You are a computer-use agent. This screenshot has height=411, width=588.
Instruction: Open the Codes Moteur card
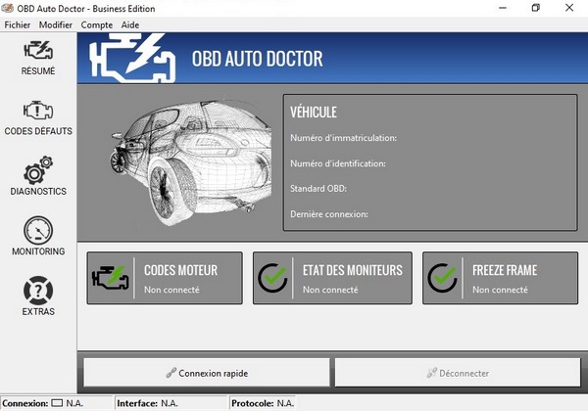pyautogui.click(x=165, y=278)
